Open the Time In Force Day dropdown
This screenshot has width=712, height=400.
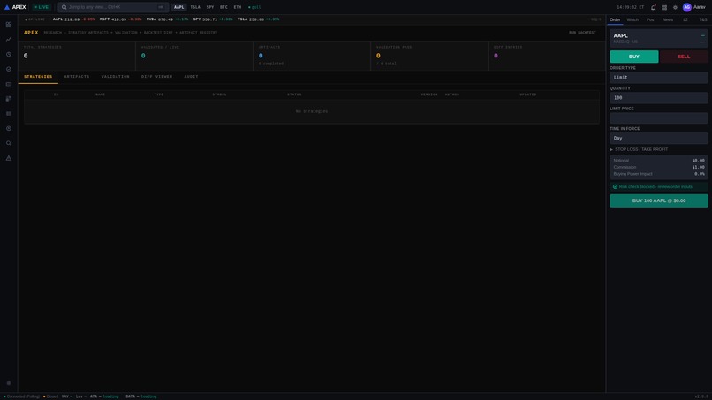659,138
